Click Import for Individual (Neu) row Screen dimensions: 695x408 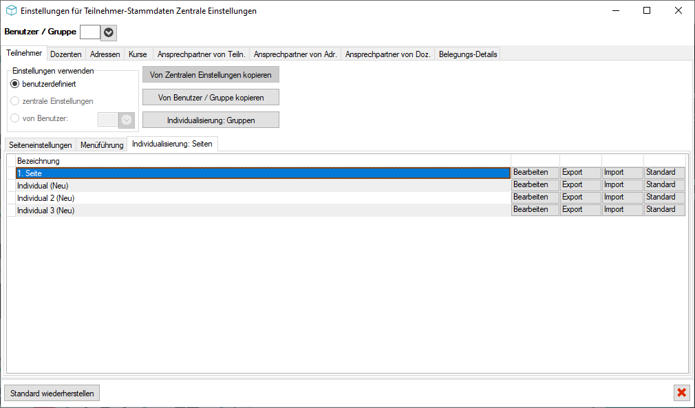tap(622, 184)
